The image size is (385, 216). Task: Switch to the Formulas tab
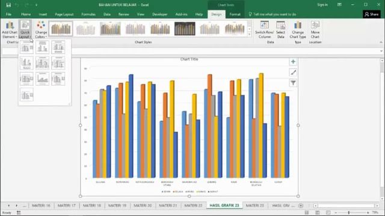[x=88, y=14]
